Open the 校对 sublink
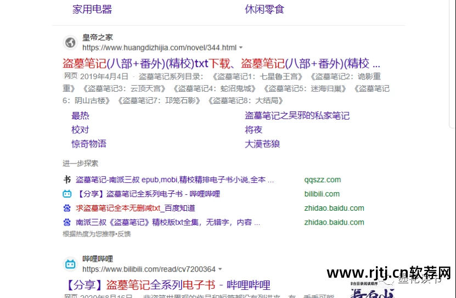This screenshot has width=456, height=298. 80,130
